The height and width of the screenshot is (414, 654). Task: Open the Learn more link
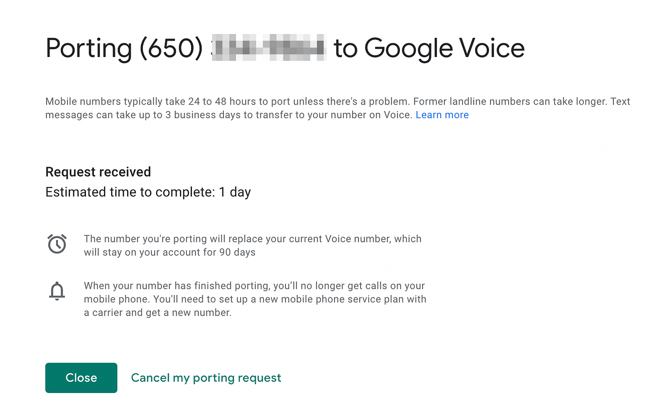coord(442,115)
